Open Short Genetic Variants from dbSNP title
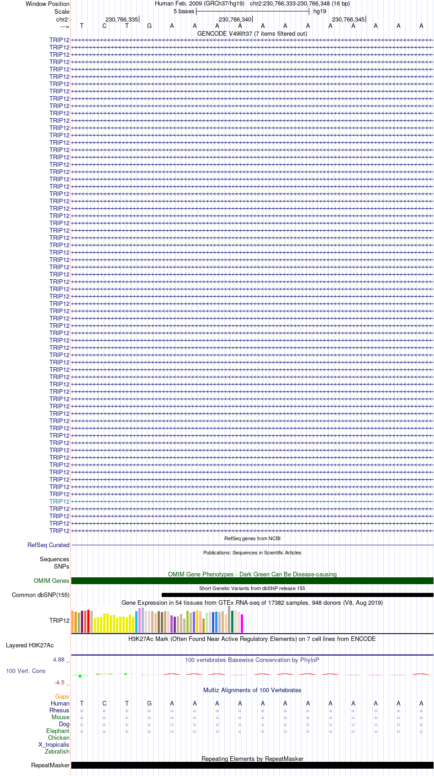The image size is (434, 776). [252, 588]
